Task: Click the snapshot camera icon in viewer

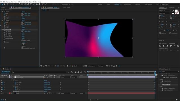Action: (x=67, y=66)
